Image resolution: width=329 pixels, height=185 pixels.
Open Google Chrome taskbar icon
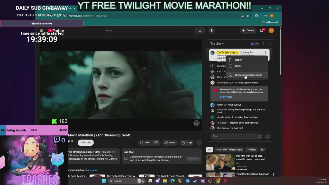coord(218,181)
